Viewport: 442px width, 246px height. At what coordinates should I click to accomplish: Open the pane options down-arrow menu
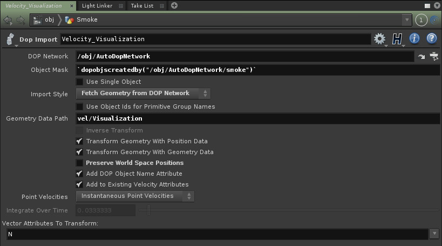[437, 5]
